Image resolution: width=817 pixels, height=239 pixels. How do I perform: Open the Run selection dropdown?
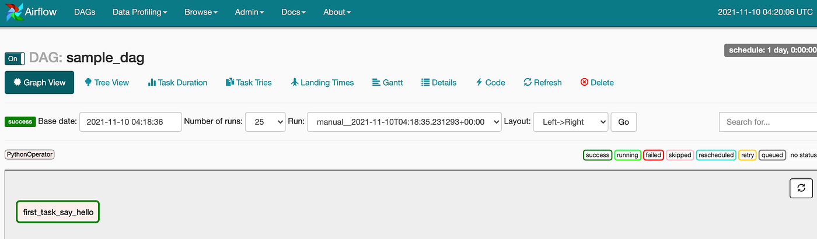tap(404, 122)
